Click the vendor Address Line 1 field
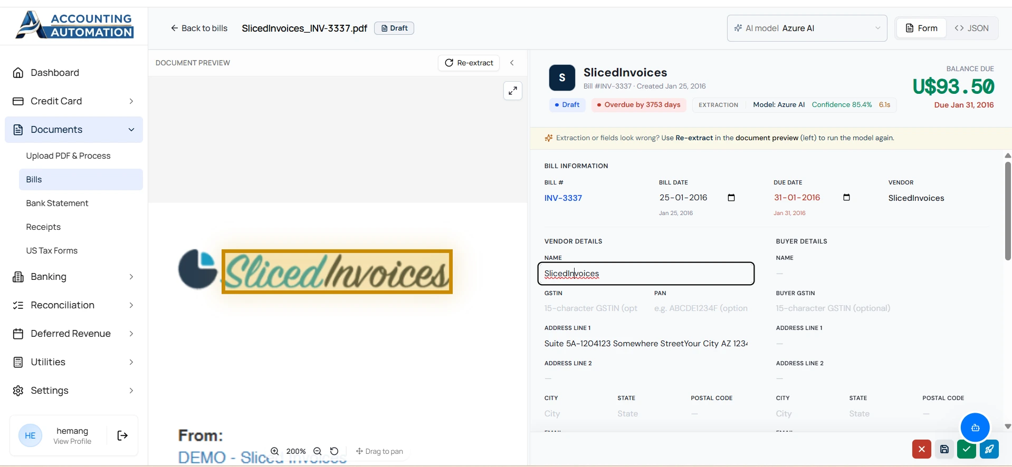This screenshot has height=467, width=1012. coord(646,344)
